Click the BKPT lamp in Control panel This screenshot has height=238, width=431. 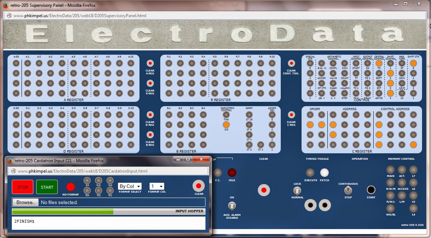pyautogui.click(x=379, y=73)
